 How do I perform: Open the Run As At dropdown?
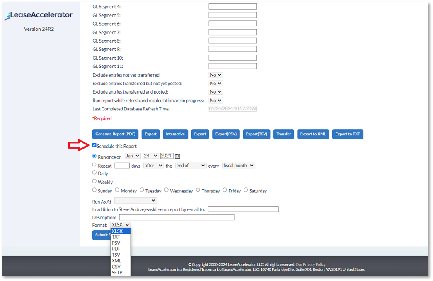(x=135, y=201)
